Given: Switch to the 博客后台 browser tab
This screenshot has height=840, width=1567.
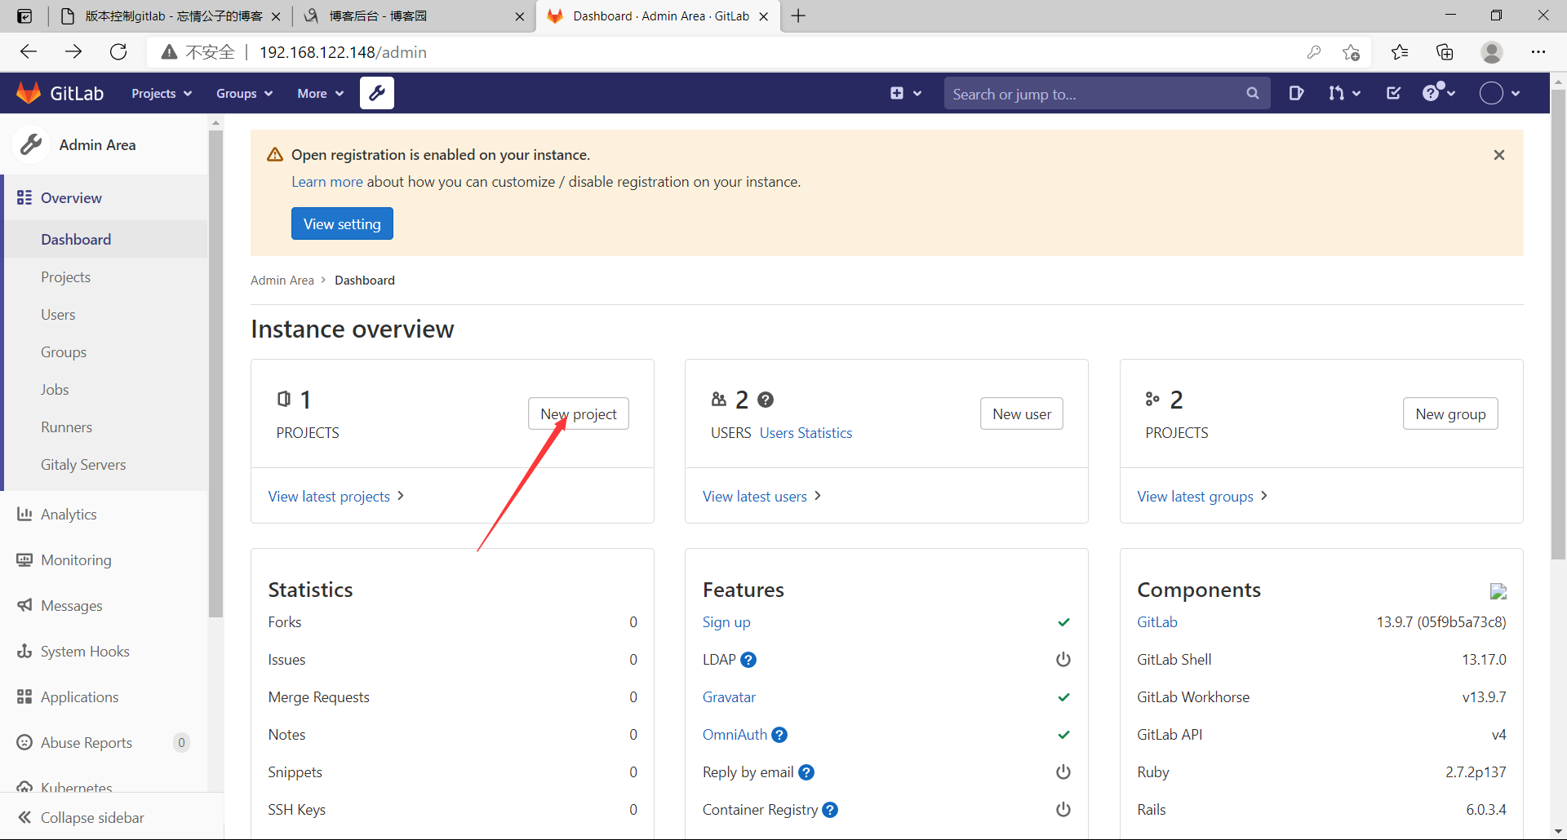Looking at the screenshot, I should point(414,16).
